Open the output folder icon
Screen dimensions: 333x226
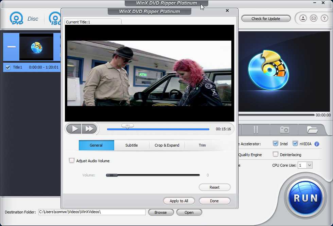click(312, 130)
